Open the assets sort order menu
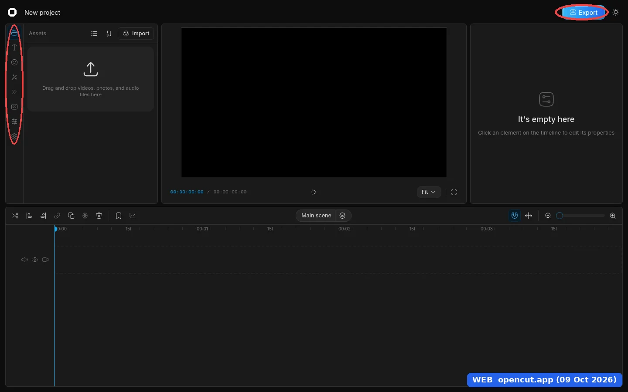 tap(109, 34)
